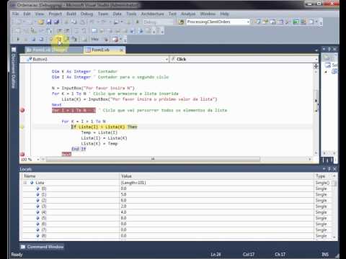Open the Window menu

click(208, 14)
